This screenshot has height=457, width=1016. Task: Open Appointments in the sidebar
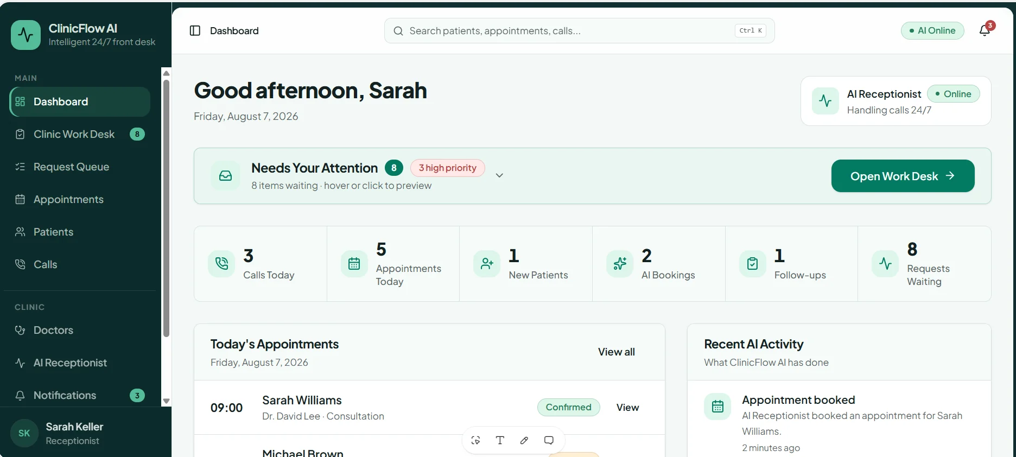click(80, 199)
